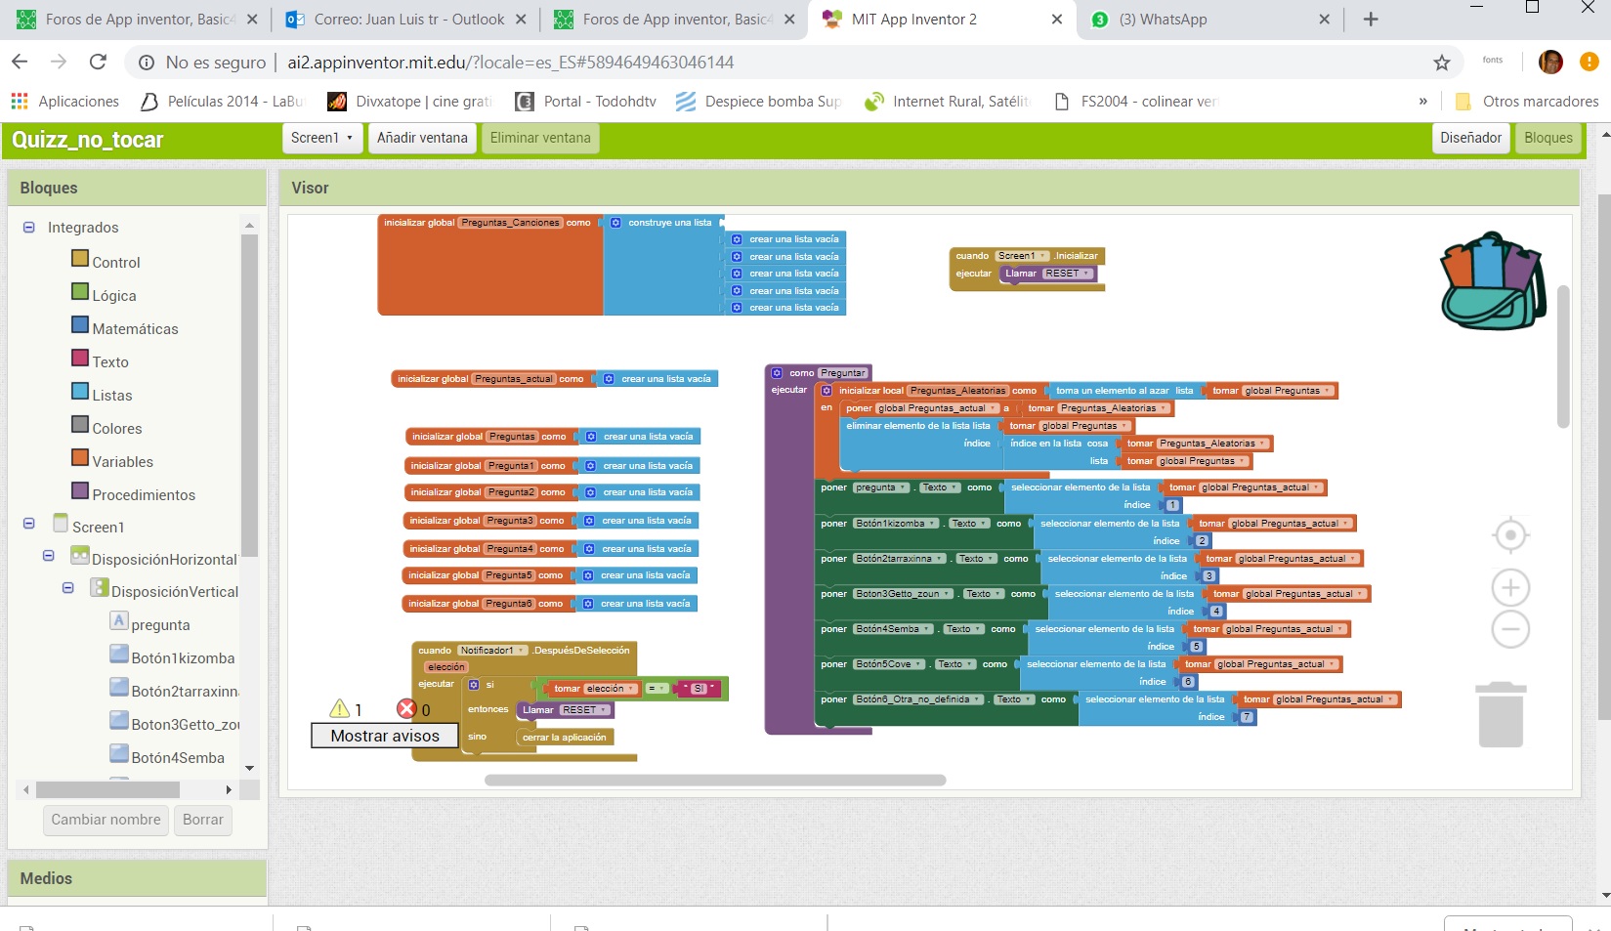Collapse the DisposiciónHorizontal node
The width and height of the screenshot is (1611, 931).
click(49, 556)
